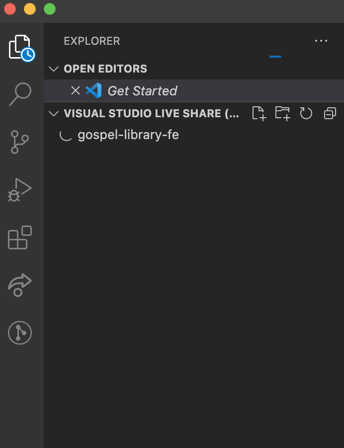Open Explorer views and more actions menu

tap(321, 41)
